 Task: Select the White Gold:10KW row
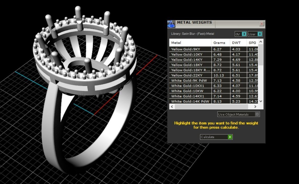click(214, 91)
